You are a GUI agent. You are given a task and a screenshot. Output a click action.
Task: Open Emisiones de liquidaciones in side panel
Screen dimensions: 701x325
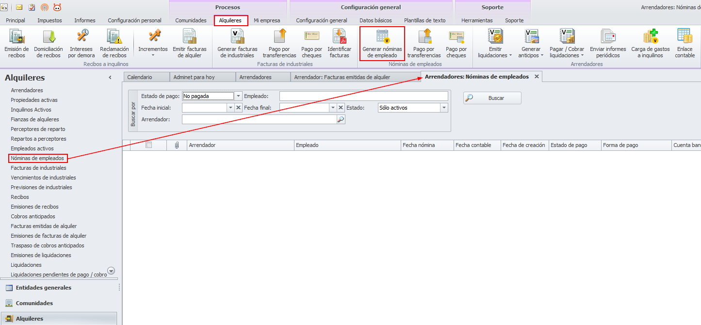[41, 255]
